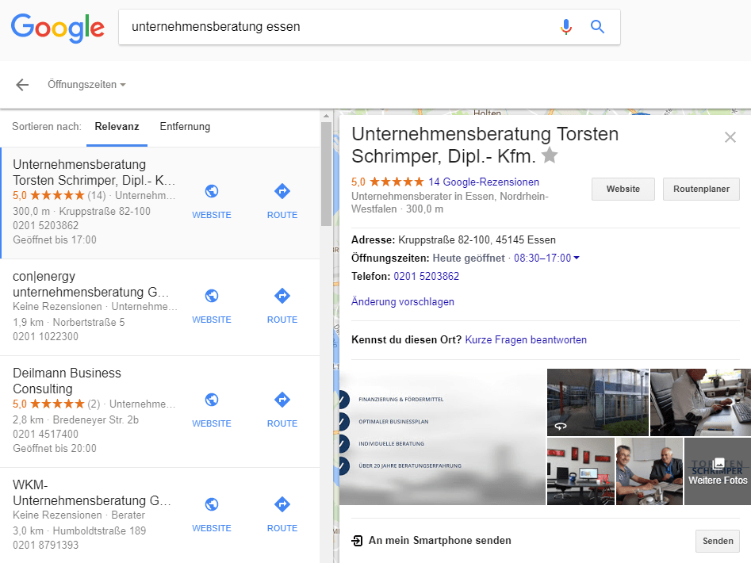Select the con|energy unternehmensberatung listing title
Viewport: 751px width, 563px height.
tap(91, 284)
